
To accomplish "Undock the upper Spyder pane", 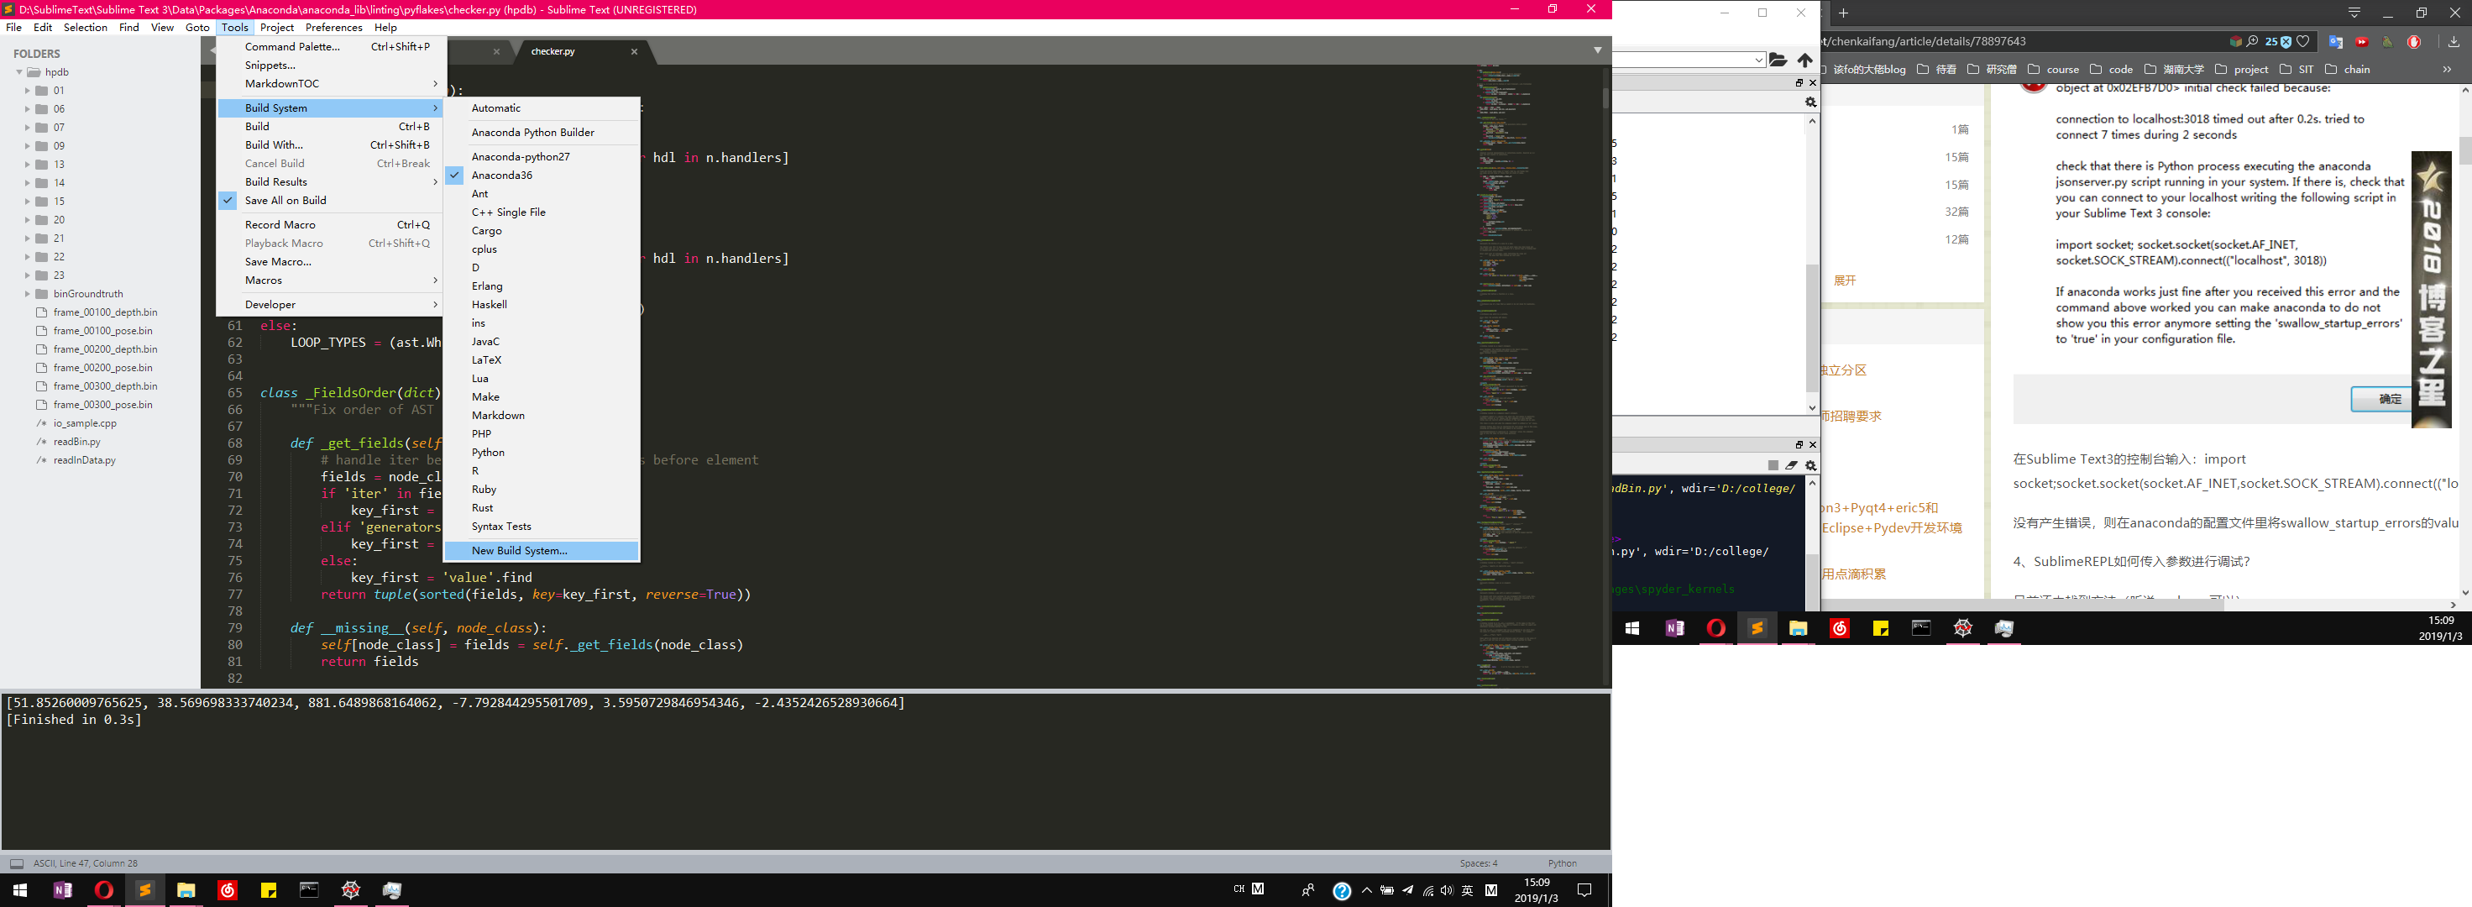I will click(x=1799, y=82).
